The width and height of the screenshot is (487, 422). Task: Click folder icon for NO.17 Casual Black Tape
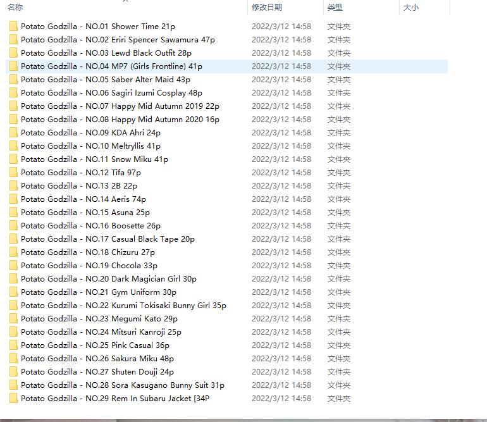tap(13, 239)
